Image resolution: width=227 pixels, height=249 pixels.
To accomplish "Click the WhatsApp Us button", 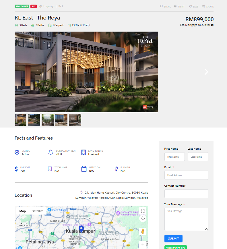I will pos(175,247).
